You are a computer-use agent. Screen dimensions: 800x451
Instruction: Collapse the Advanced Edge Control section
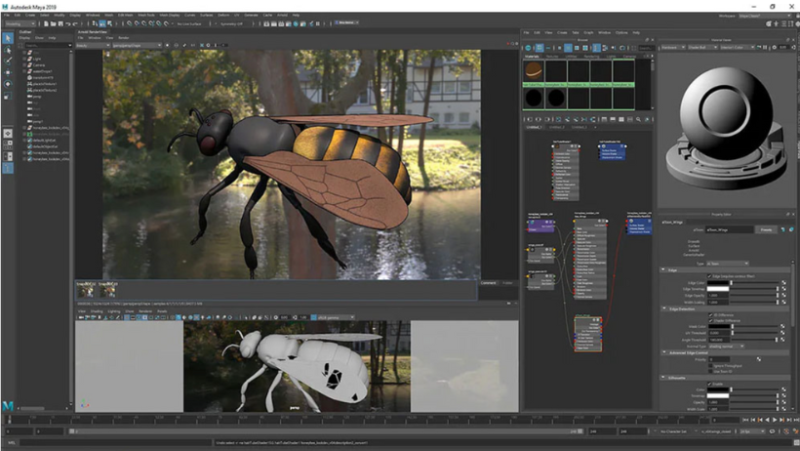coord(663,352)
